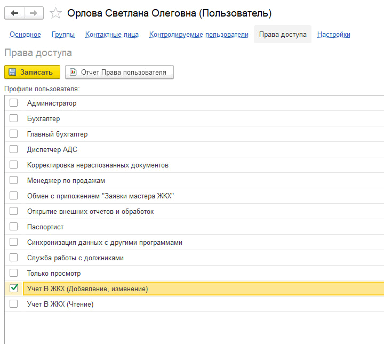Select the Права доступа tab
Viewport: 384px width, 344px height.
283,34
